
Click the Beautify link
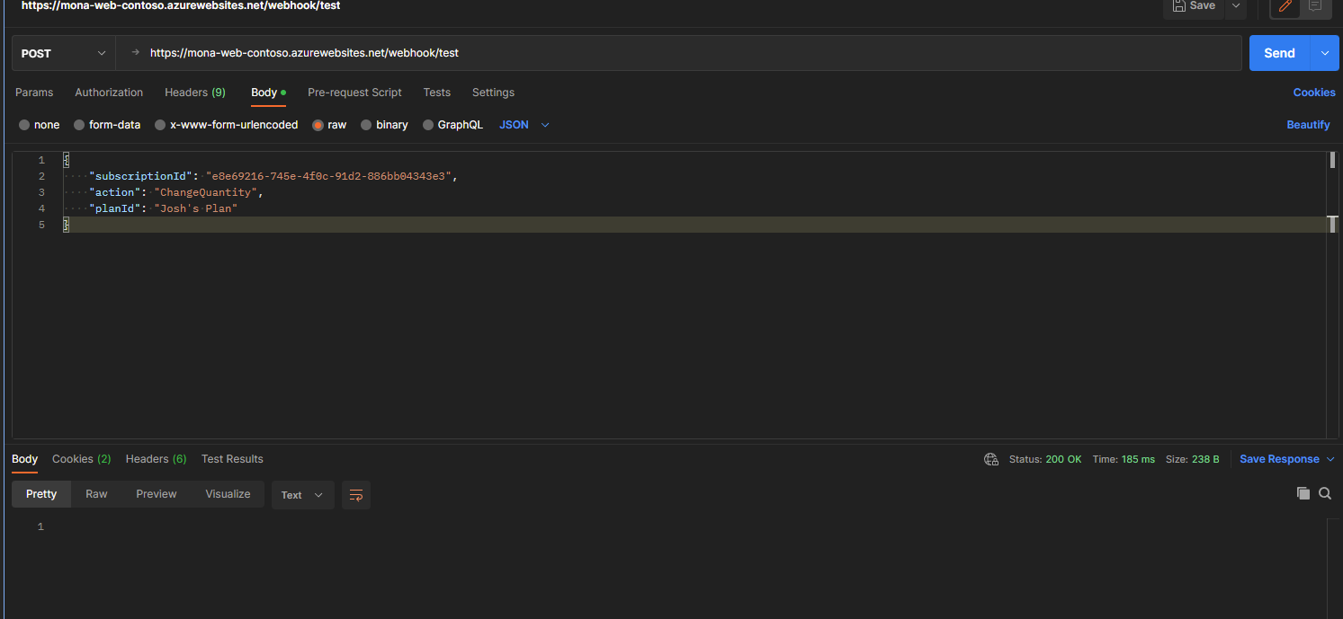tap(1308, 124)
